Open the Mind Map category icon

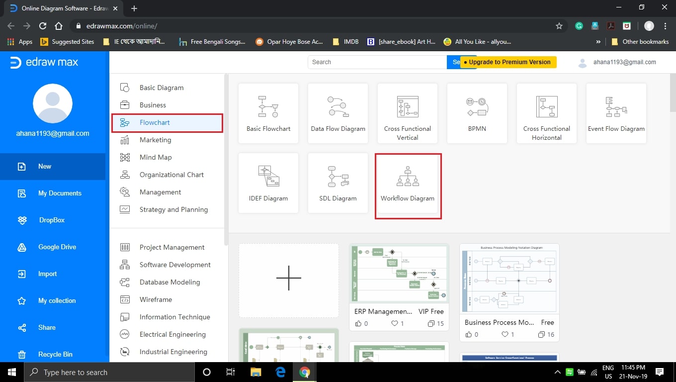[x=124, y=157]
